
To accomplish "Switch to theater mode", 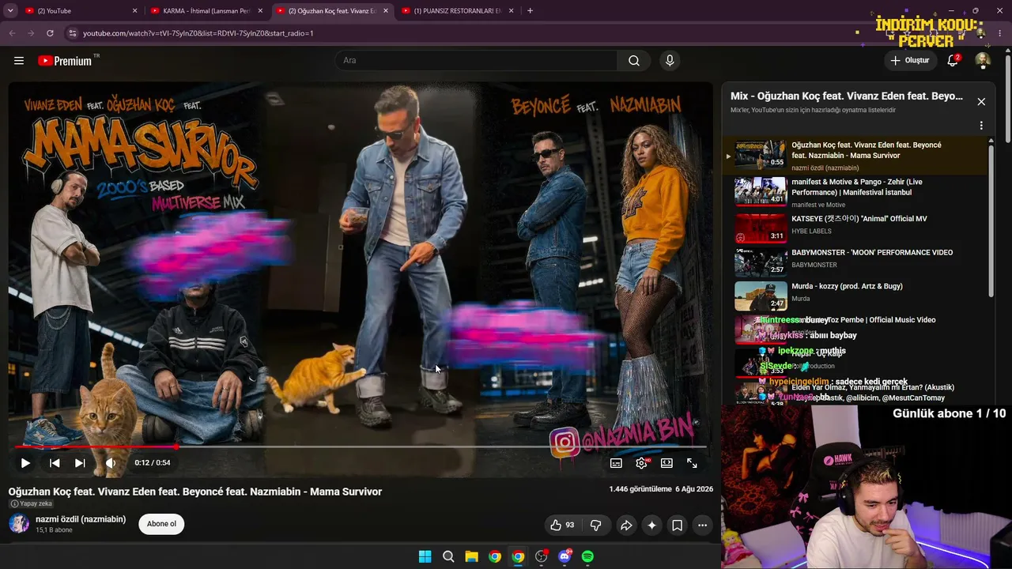I will coord(666,463).
